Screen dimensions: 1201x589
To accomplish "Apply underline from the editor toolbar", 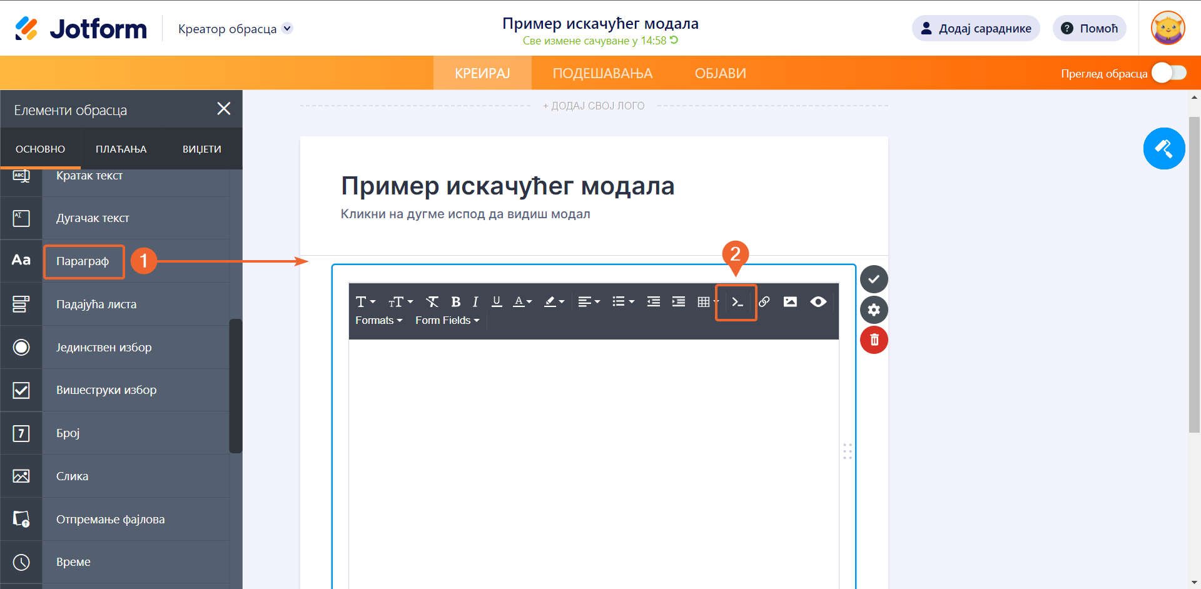I will coord(497,302).
